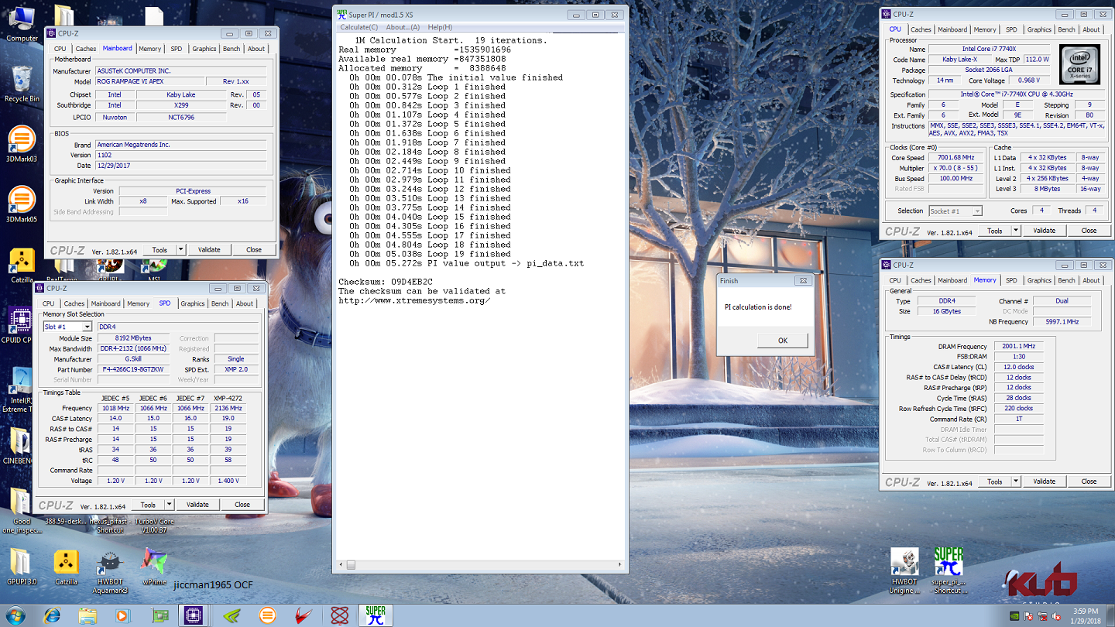The width and height of the screenshot is (1115, 627).
Task: Launch the wPrime desktop icon
Action: point(154,567)
